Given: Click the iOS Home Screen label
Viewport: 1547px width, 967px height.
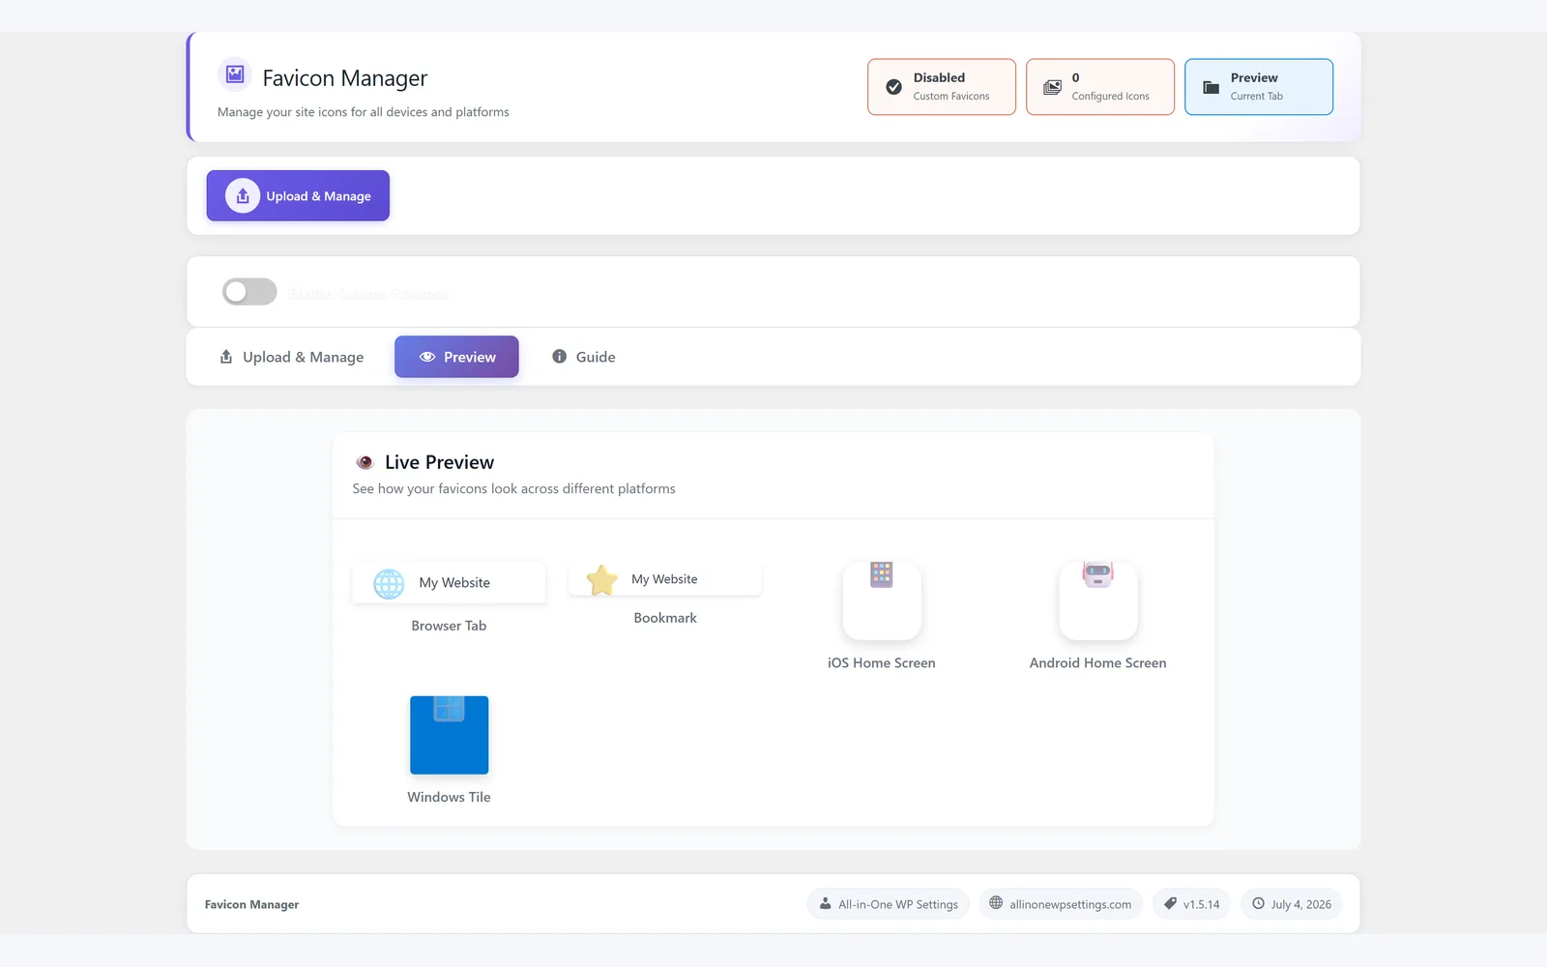Looking at the screenshot, I should click(882, 663).
